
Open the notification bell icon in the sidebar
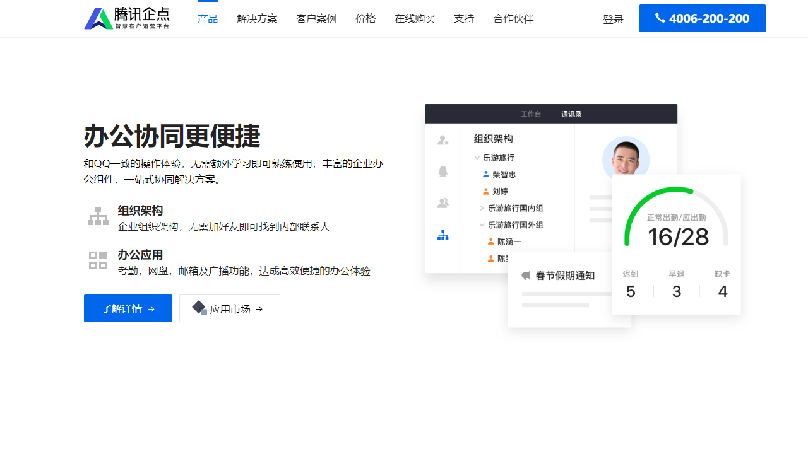pyautogui.click(x=443, y=171)
